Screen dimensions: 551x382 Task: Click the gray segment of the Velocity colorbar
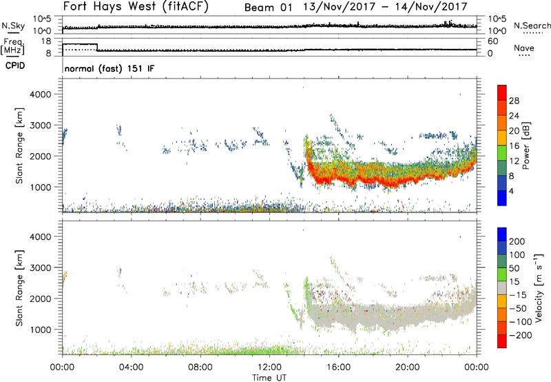coord(502,288)
